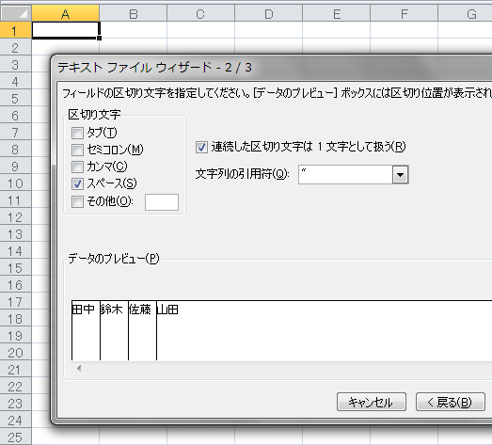Screen dimensions: 492x445
Task: Click the select-all corner box
Action: [x=16, y=13]
